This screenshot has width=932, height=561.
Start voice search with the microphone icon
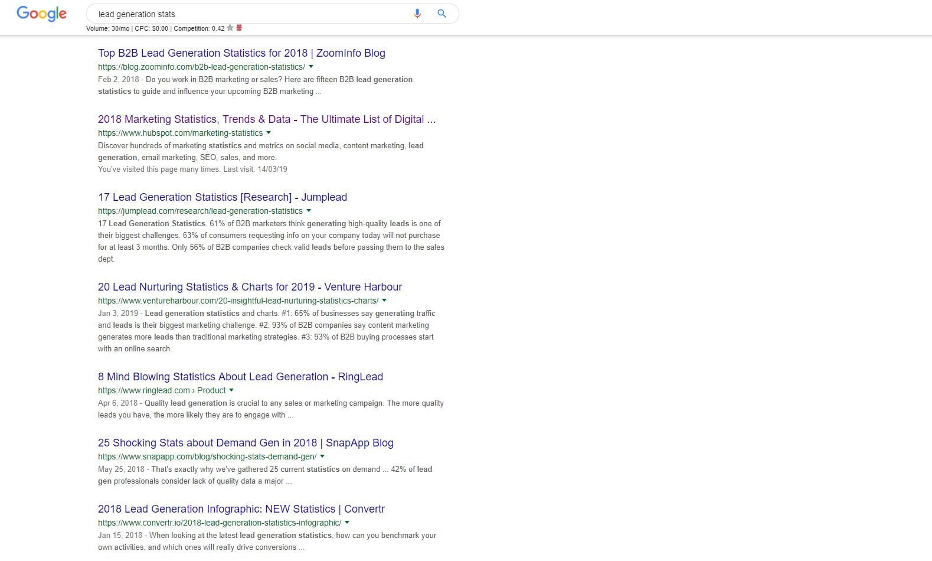(x=417, y=14)
